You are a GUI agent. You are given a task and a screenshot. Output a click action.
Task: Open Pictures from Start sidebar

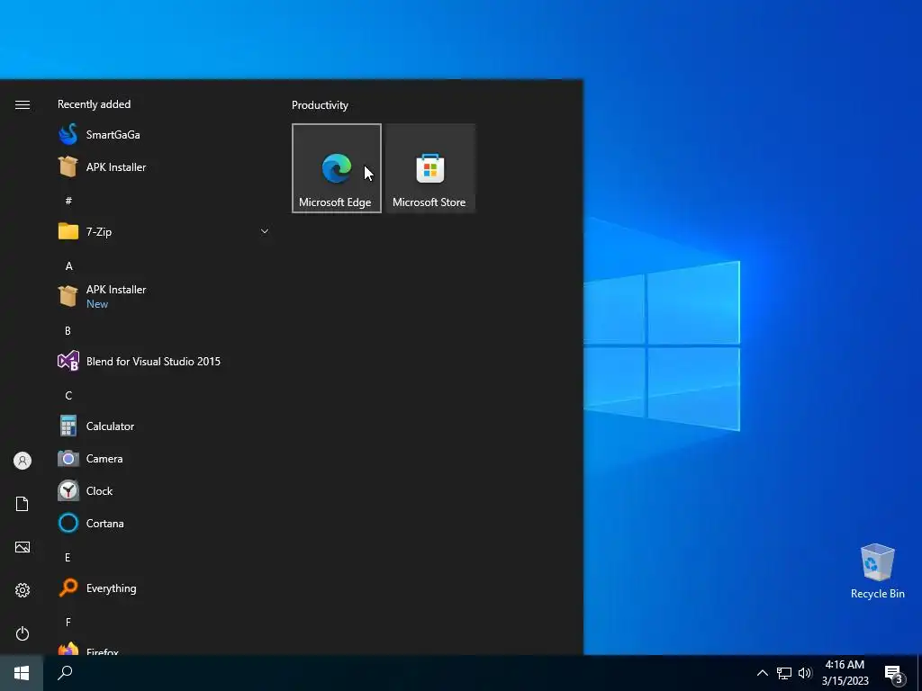click(x=23, y=547)
